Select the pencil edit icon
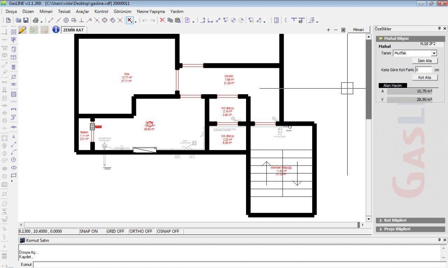 (x=22, y=29)
